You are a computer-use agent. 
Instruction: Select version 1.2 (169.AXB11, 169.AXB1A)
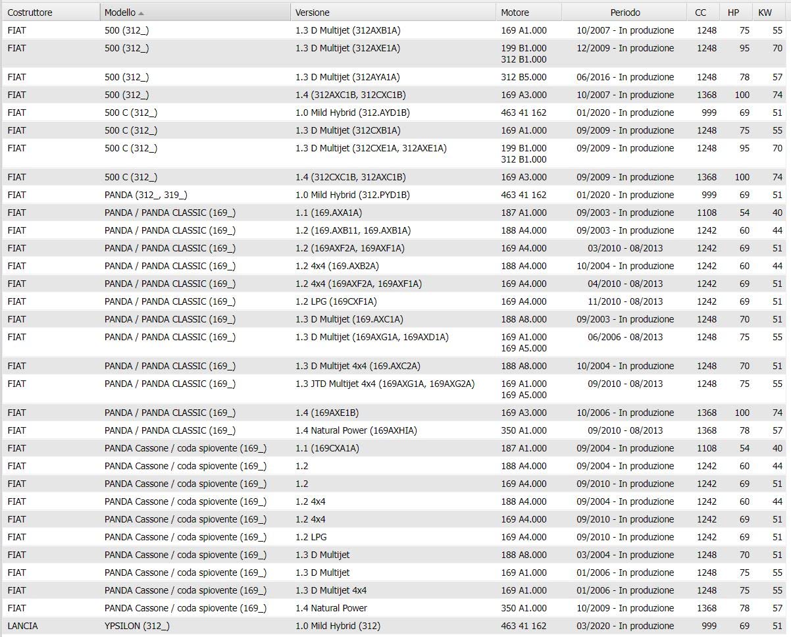[353, 230]
